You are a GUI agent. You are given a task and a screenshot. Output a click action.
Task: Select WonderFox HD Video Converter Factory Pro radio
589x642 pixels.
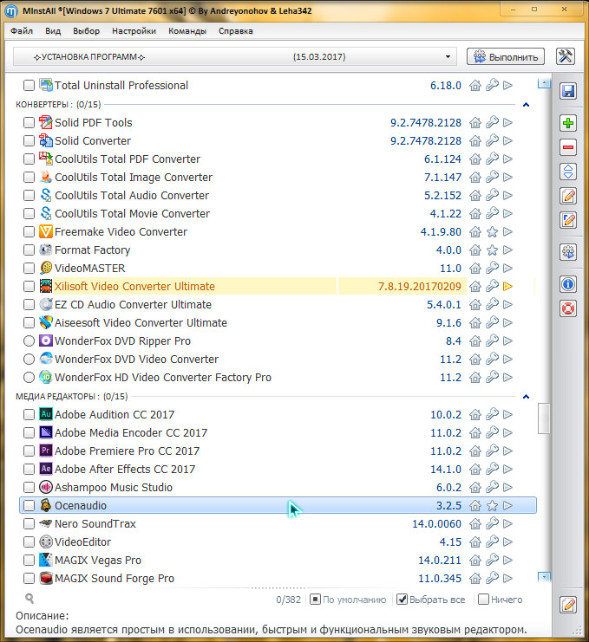[x=29, y=378]
